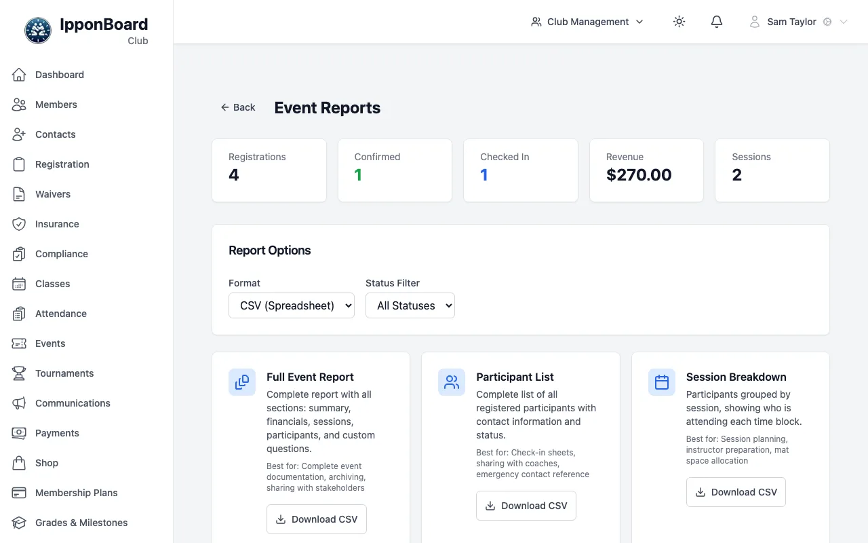Click the "Sessions" stat label
Image resolution: width=868 pixels, height=543 pixels.
(x=751, y=157)
